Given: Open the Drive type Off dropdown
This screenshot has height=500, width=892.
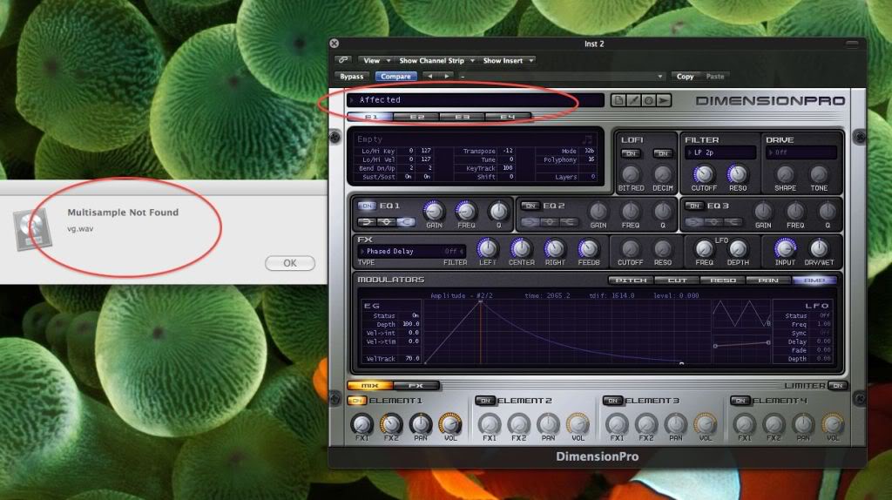Looking at the screenshot, I should click(801, 152).
